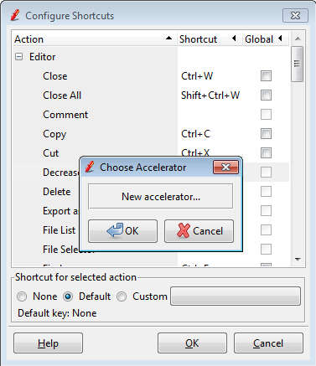Click the arrow icon beside the Global header
This screenshot has height=366, width=316.
280,39
